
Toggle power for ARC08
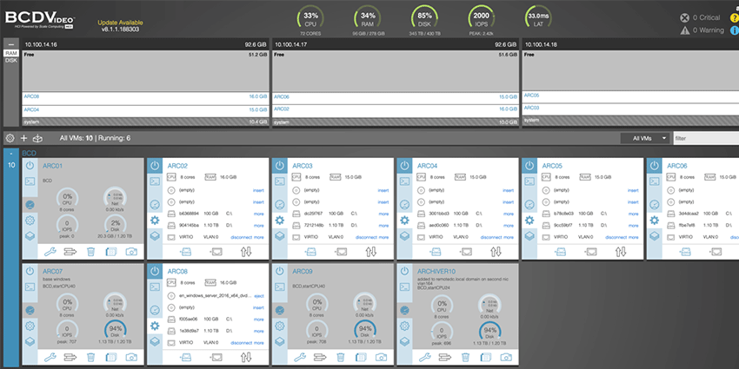pyautogui.click(x=155, y=272)
